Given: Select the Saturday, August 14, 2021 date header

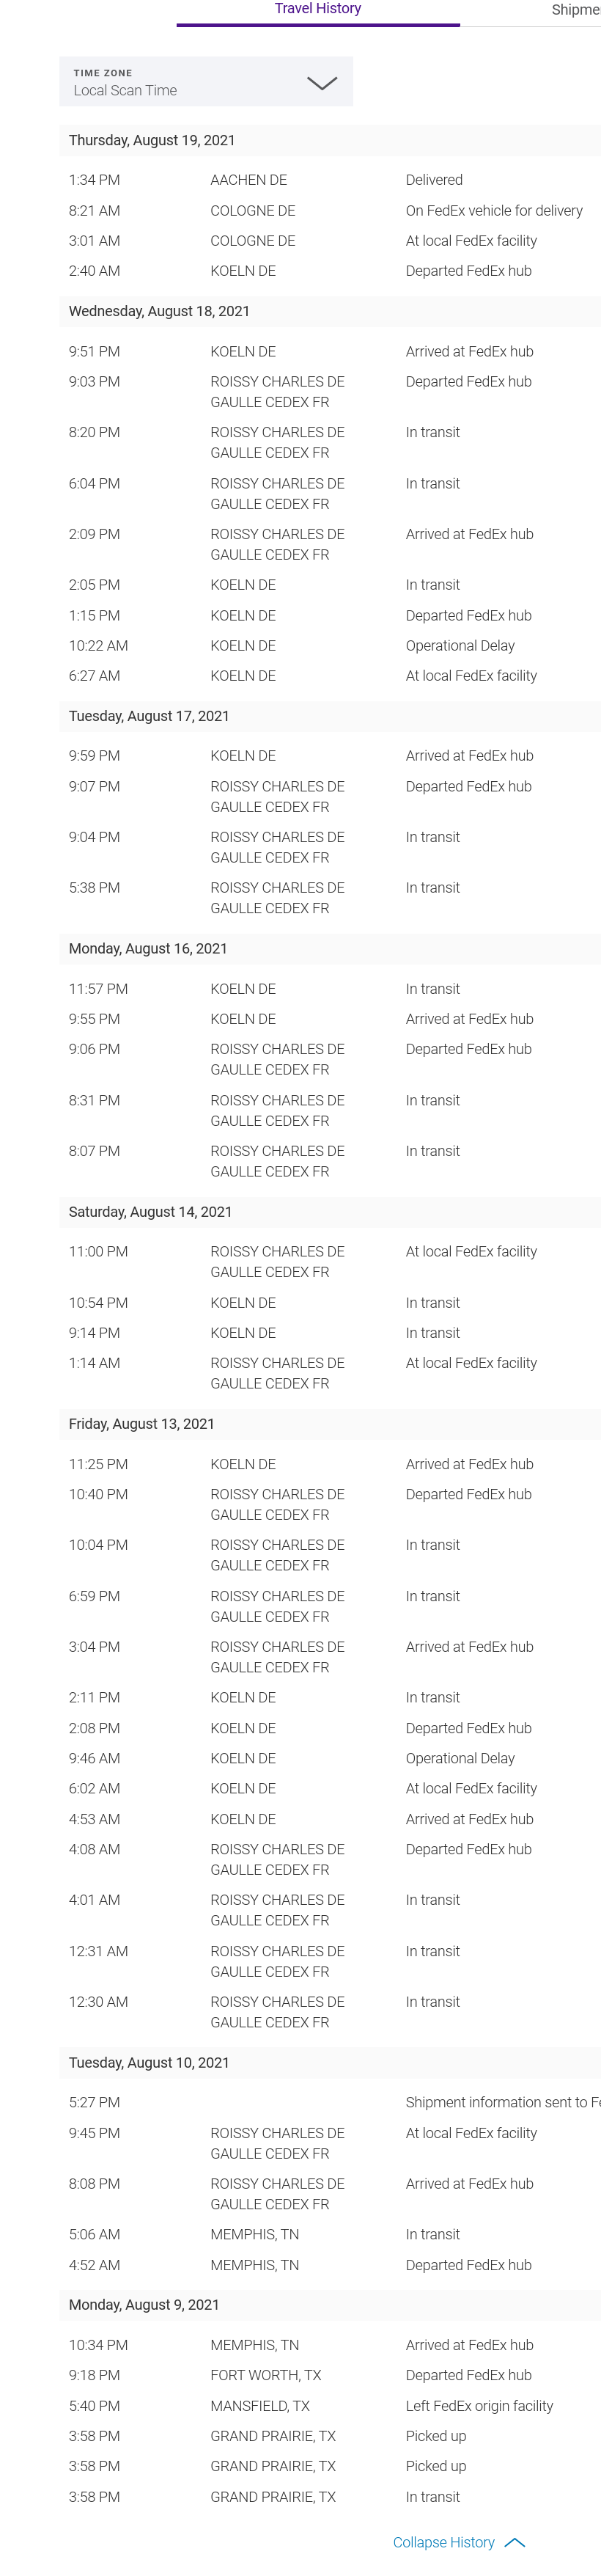Looking at the screenshot, I should click(150, 1211).
